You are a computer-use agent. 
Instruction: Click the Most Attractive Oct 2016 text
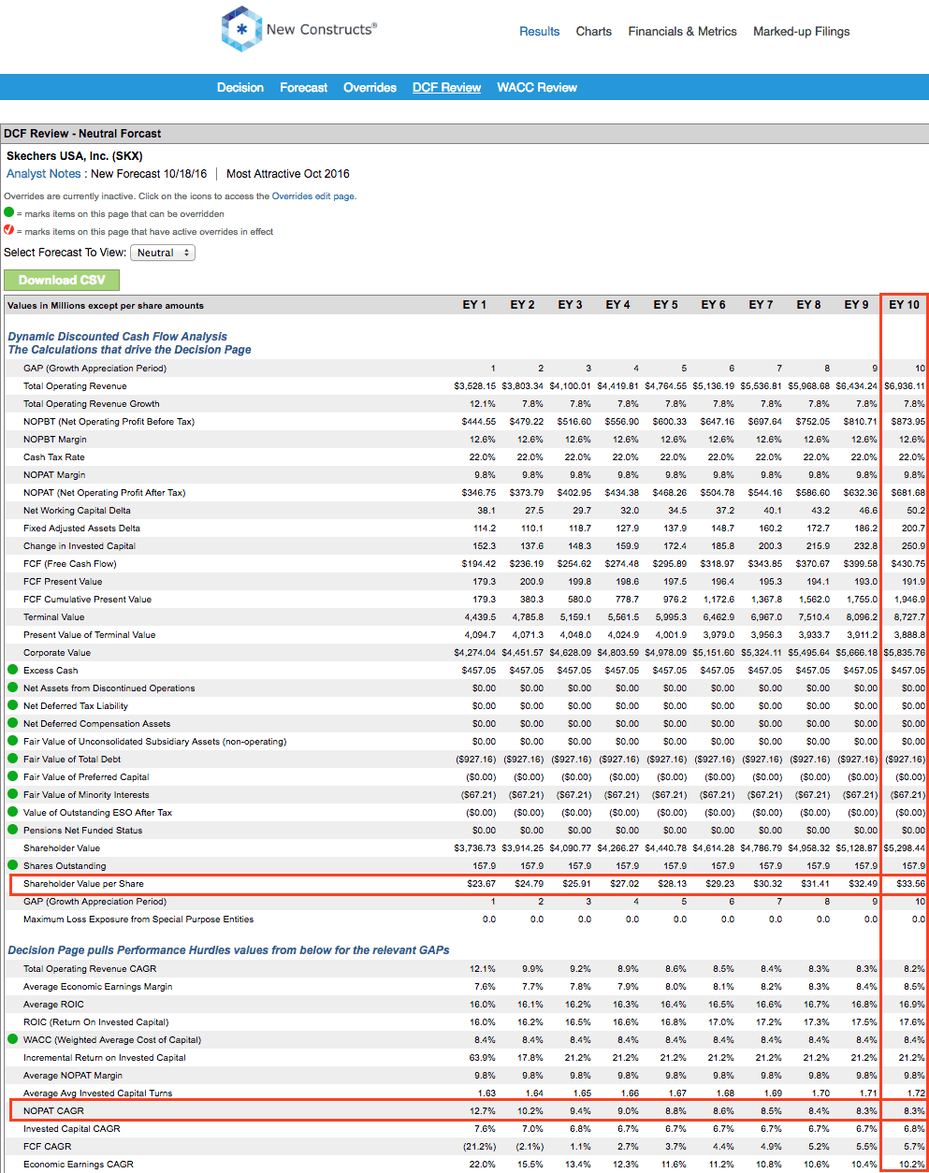[288, 174]
